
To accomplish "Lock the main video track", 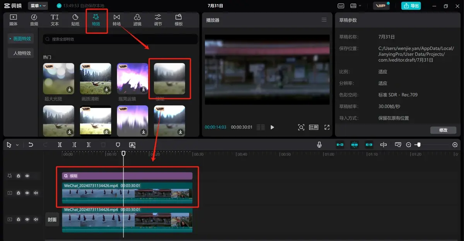I will point(18,219).
